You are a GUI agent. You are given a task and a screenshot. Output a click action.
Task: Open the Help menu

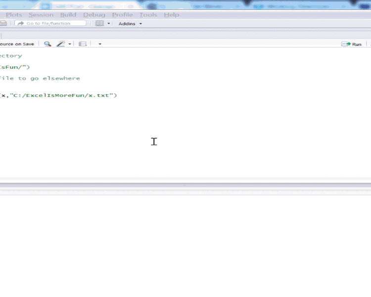point(172,15)
